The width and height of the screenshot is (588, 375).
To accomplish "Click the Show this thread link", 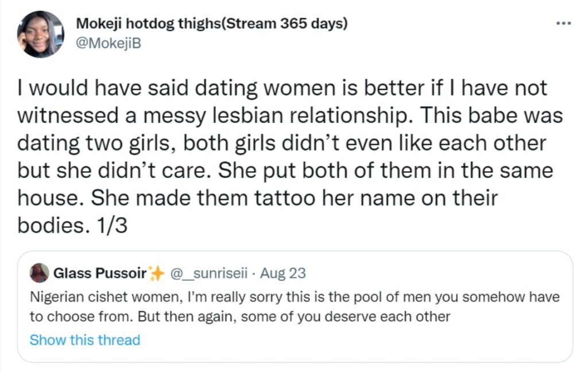I will 84,340.
